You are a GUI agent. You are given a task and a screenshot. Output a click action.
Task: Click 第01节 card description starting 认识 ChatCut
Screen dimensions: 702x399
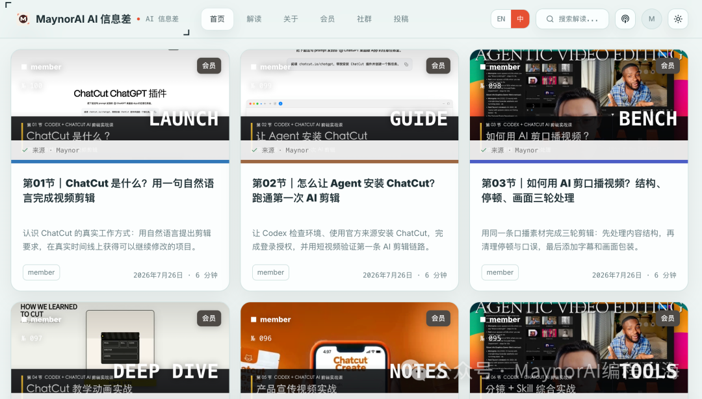click(x=117, y=240)
